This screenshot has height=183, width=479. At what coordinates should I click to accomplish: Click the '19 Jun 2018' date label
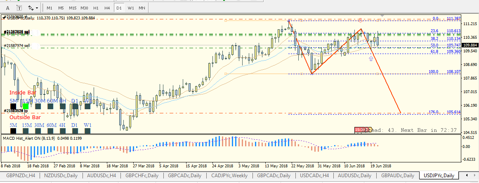click(381, 166)
